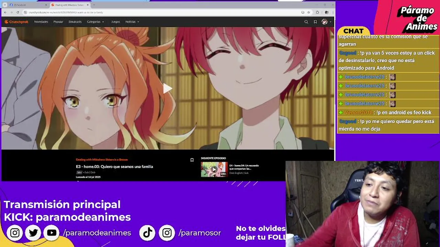Viewport: 440px width, 247px height.
Task: Go forward in browser history
Action: [x=11, y=12]
